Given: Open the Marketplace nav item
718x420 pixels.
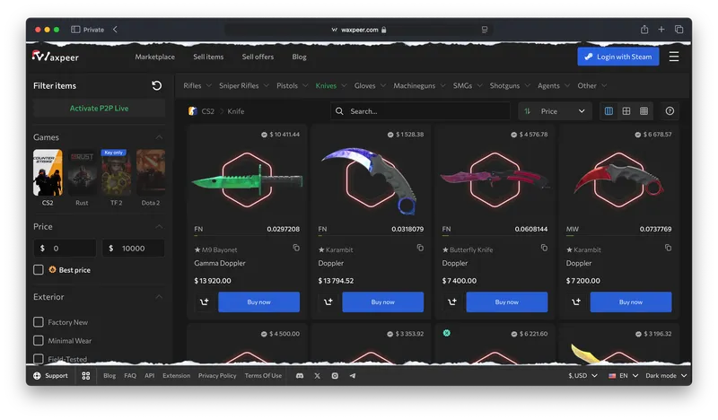Looking at the screenshot, I should point(154,57).
